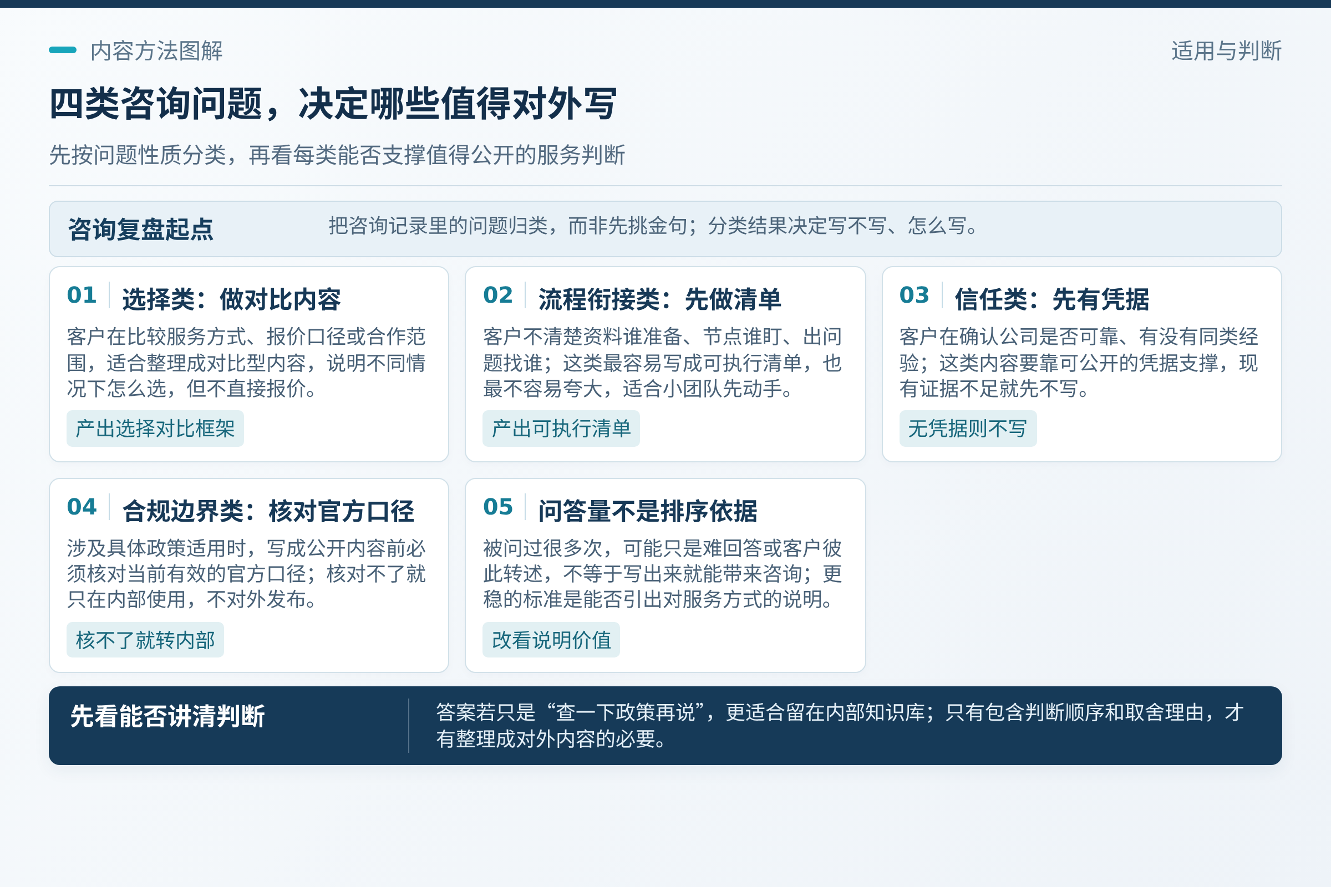1331x887 pixels.
Task: Select the tag 核不了就转内部
Action: pyautogui.click(x=145, y=640)
